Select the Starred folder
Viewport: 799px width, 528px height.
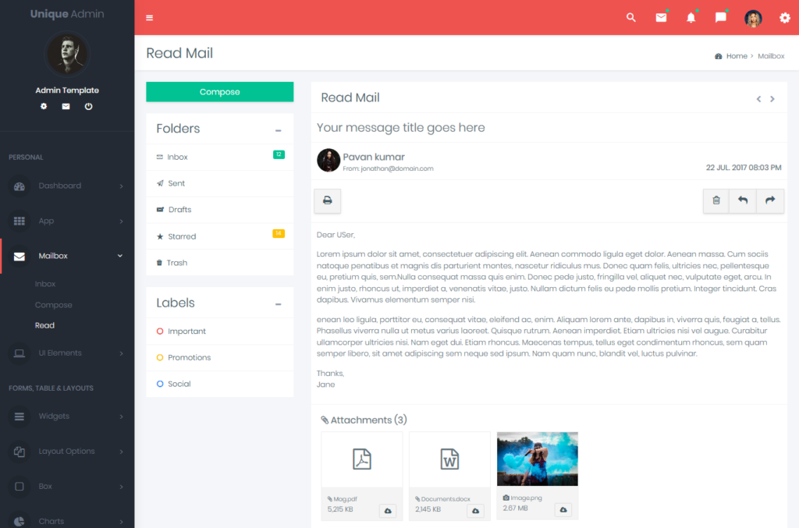point(182,236)
